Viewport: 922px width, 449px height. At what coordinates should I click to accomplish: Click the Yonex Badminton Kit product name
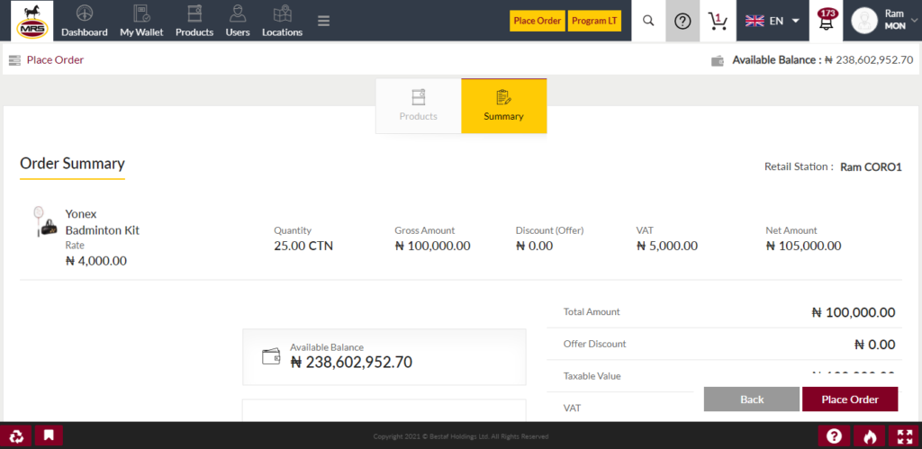pos(103,221)
